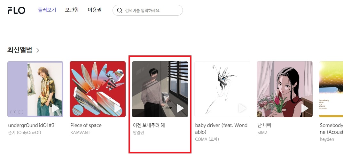This screenshot has width=343, height=156.
Task: Open the 보관함 tab
Action: coord(72,10)
